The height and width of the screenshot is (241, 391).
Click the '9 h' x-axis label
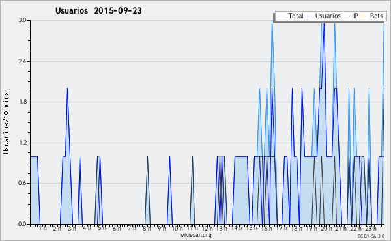(x=162, y=229)
